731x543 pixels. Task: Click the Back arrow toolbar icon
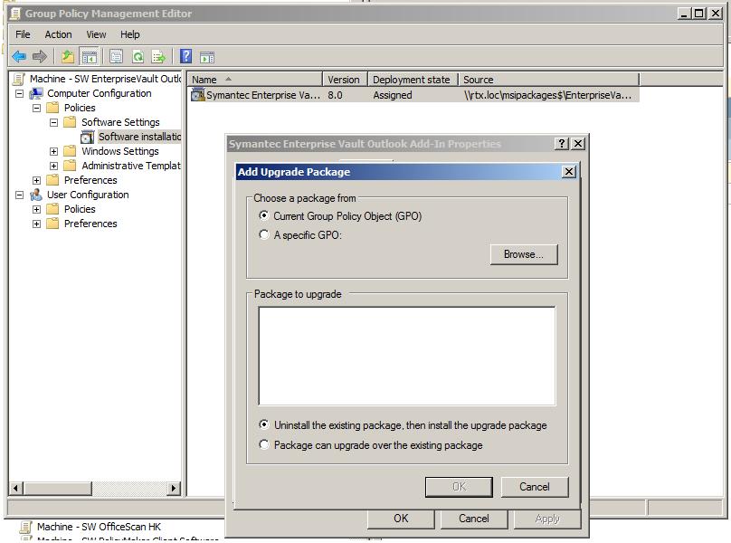pos(19,57)
